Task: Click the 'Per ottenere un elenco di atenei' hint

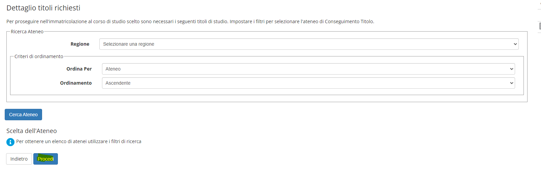Action: tap(79, 141)
